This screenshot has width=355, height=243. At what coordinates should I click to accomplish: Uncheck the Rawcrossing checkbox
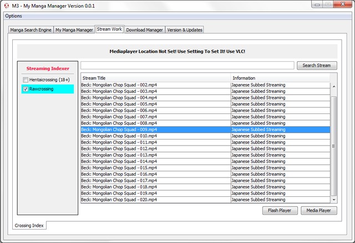(x=26, y=89)
